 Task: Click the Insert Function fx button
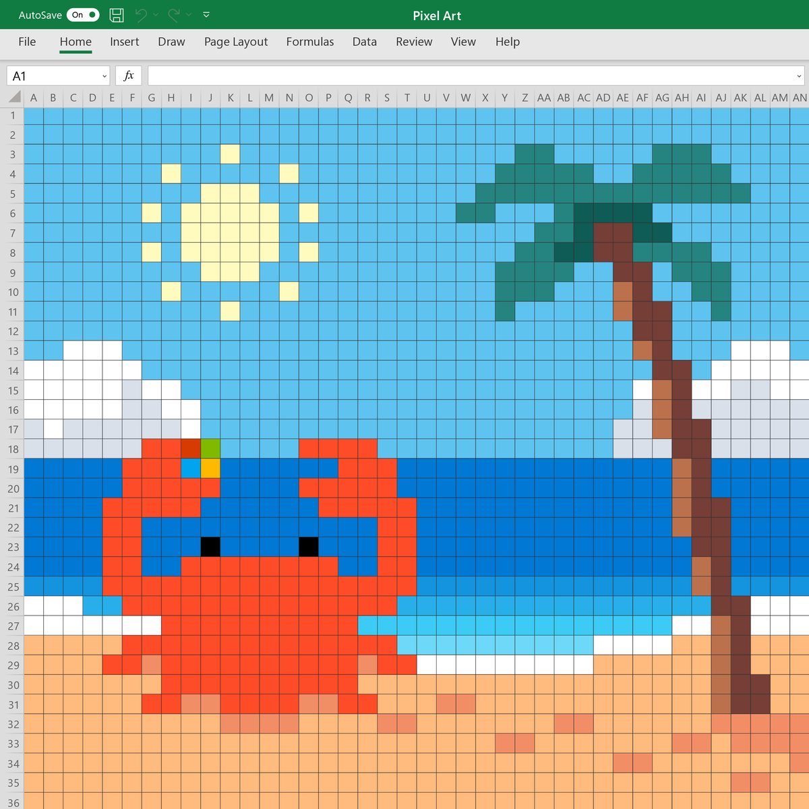(129, 76)
